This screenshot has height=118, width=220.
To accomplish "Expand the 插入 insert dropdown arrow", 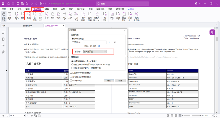I will tap(17, 20).
